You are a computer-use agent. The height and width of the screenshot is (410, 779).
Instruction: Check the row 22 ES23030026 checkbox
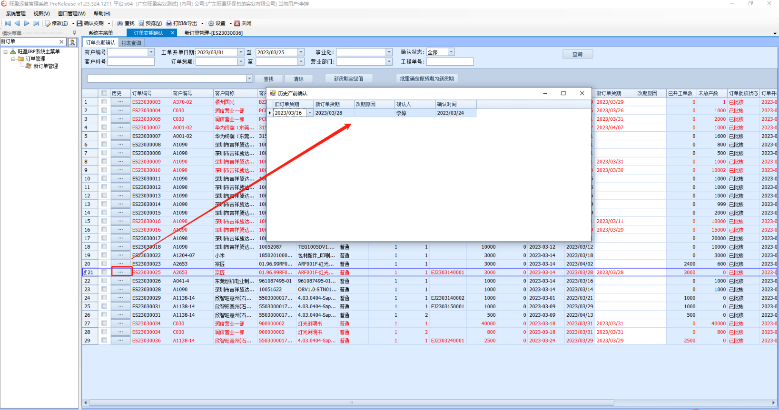tap(104, 281)
